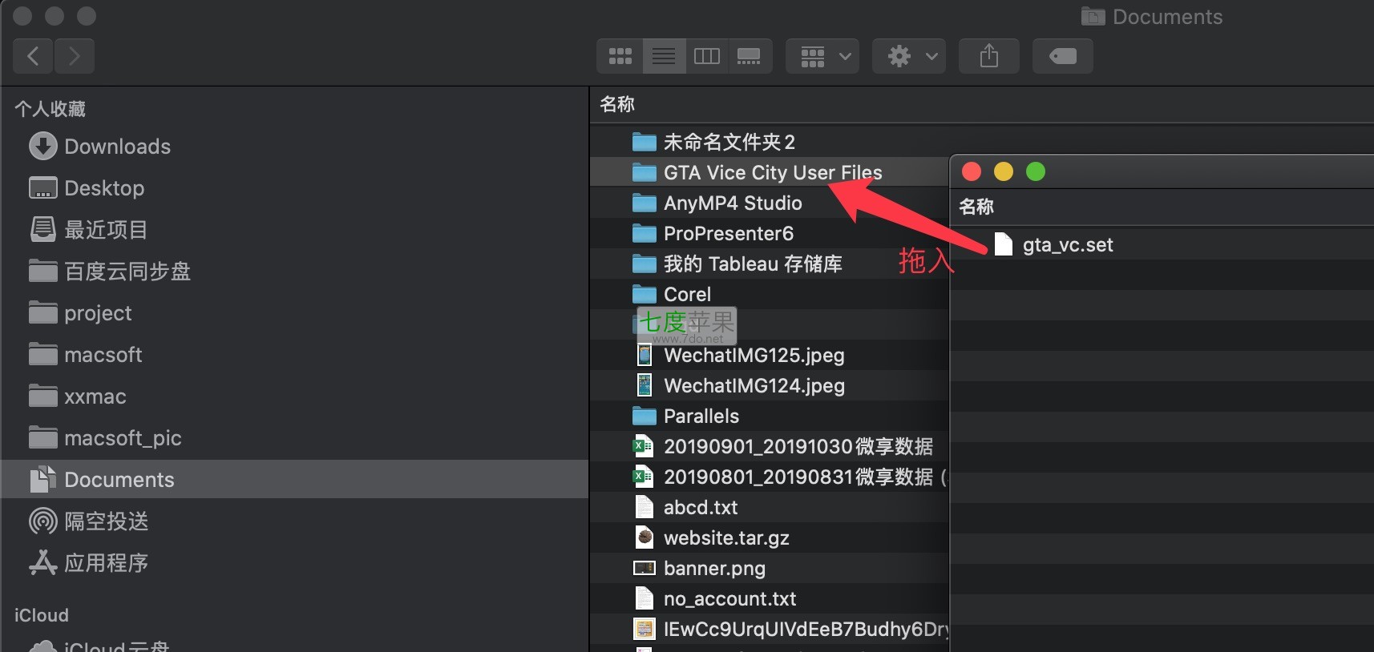Click the 最近项目 recents icon
Screen dimensions: 1374x652
pyautogui.click(x=43, y=229)
